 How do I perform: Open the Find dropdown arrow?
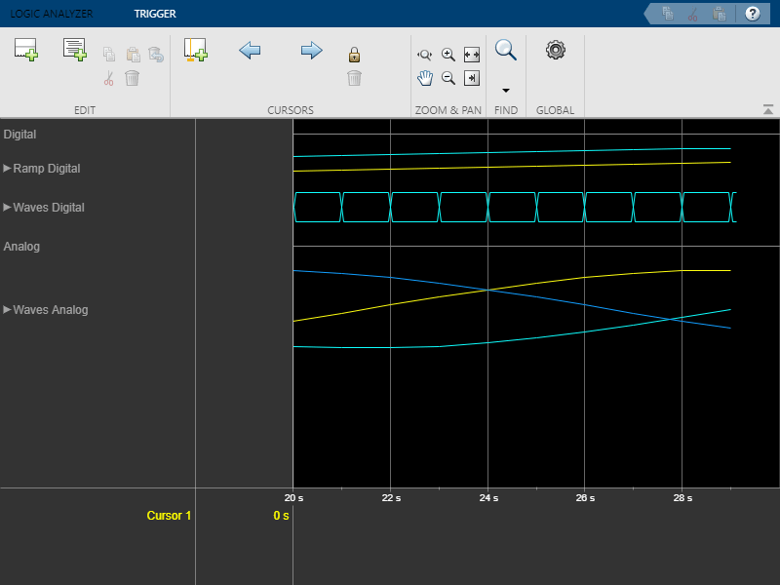click(x=505, y=90)
